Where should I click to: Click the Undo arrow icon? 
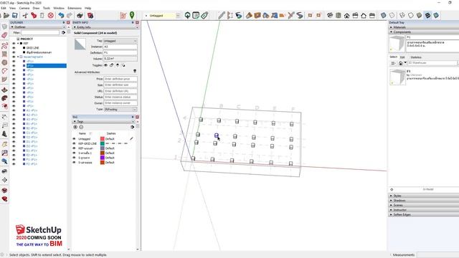tap(61, 16)
